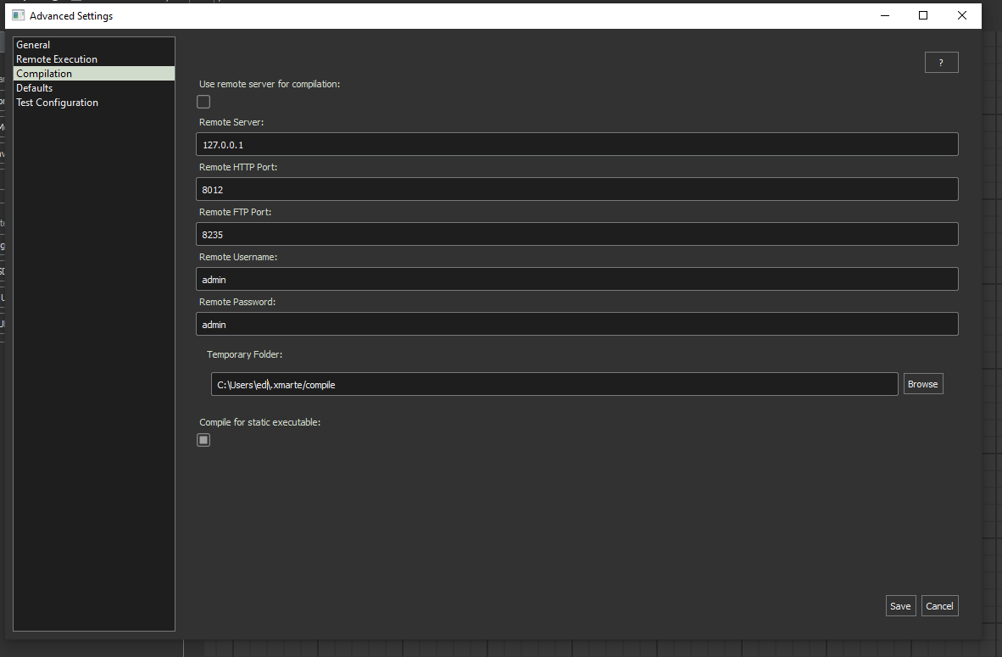The height and width of the screenshot is (657, 1002).
Task: Cancel the settings dialog
Action: click(939, 605)
